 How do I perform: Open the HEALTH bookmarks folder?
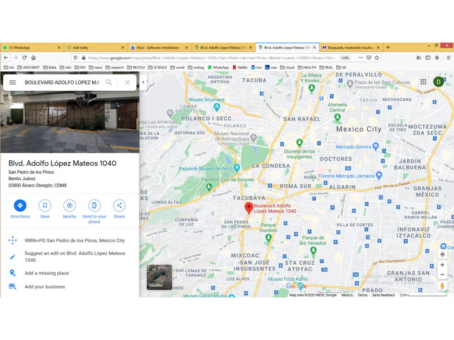pyautogui.click(x=307, y=67)
